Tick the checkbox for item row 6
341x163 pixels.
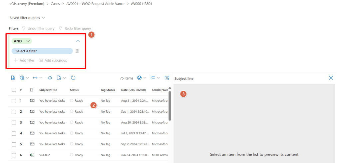tap(14, 155)
